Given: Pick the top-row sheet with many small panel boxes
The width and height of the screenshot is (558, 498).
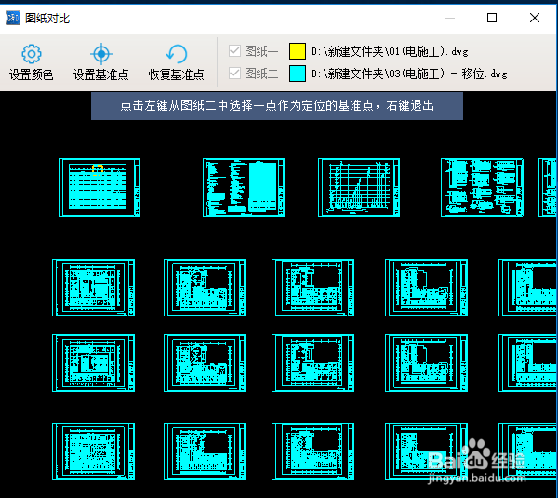Looking at the screenshot, I should [482, 187].
